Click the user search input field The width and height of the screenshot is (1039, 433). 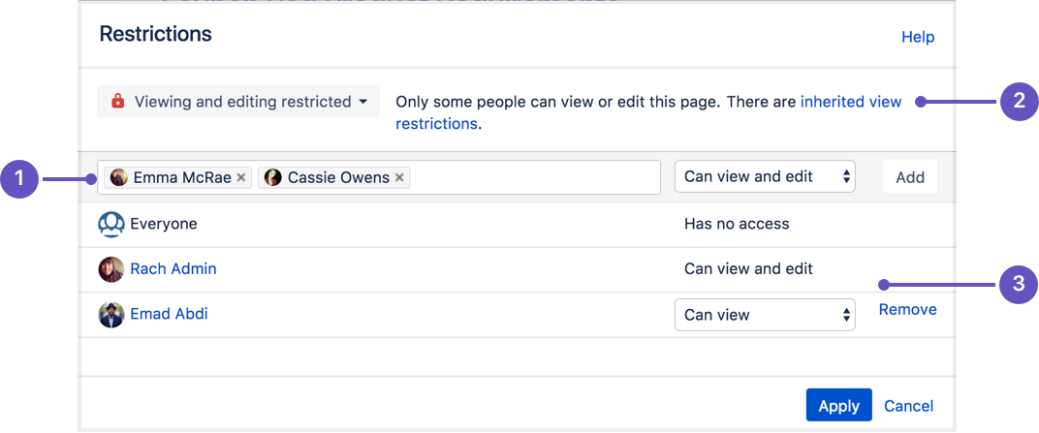533,177
